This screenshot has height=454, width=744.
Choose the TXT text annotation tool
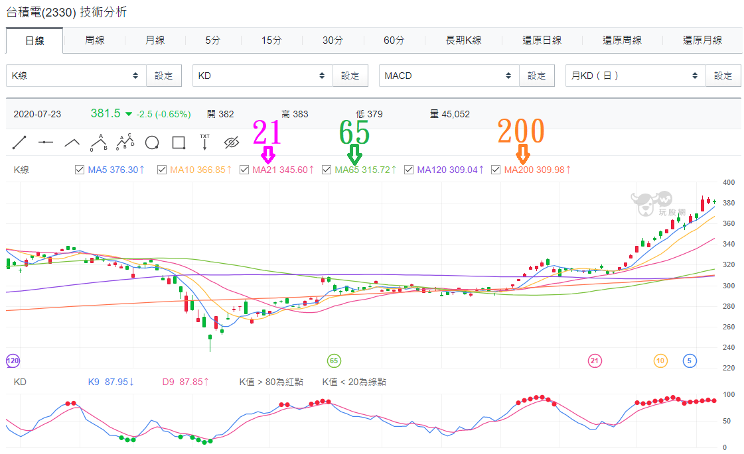(204, 142)
